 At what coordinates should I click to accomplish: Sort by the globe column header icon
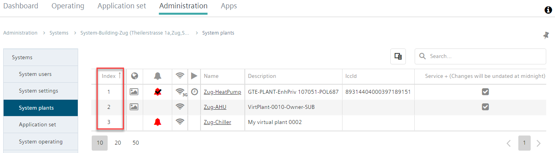(x=134, y=76)
